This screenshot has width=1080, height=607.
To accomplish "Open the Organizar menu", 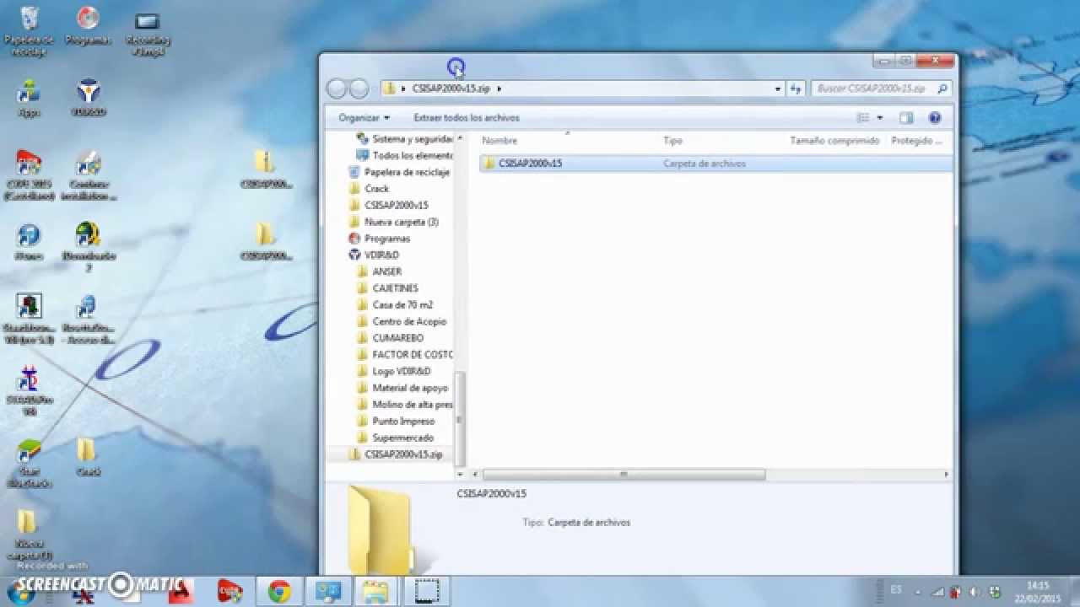I will 364,118.
